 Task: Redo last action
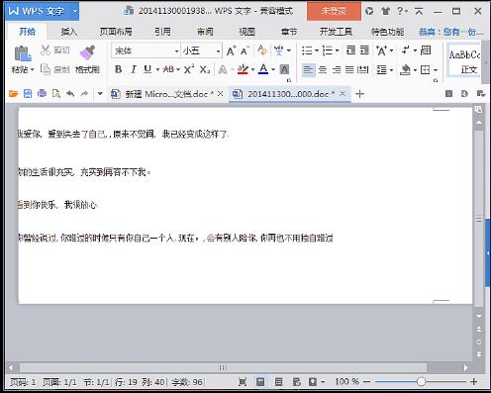84,94
